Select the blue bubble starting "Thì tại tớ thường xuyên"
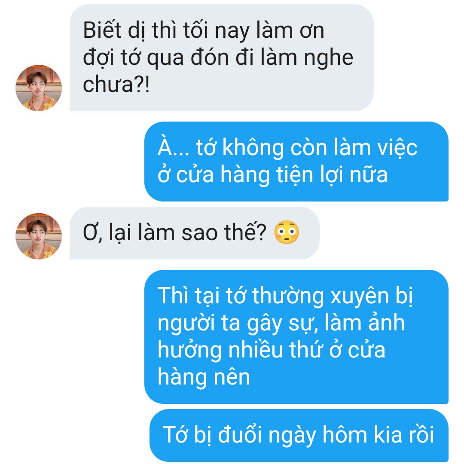This screenshot has height=464, width=464. [296, 337]
